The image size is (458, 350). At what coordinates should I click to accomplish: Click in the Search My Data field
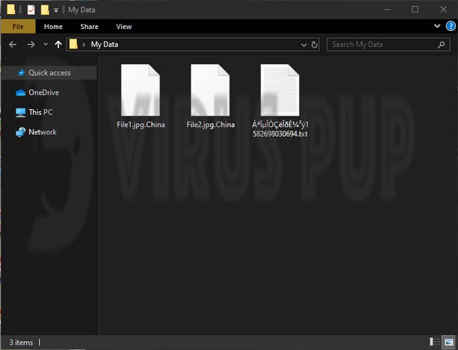click(384, 44)
